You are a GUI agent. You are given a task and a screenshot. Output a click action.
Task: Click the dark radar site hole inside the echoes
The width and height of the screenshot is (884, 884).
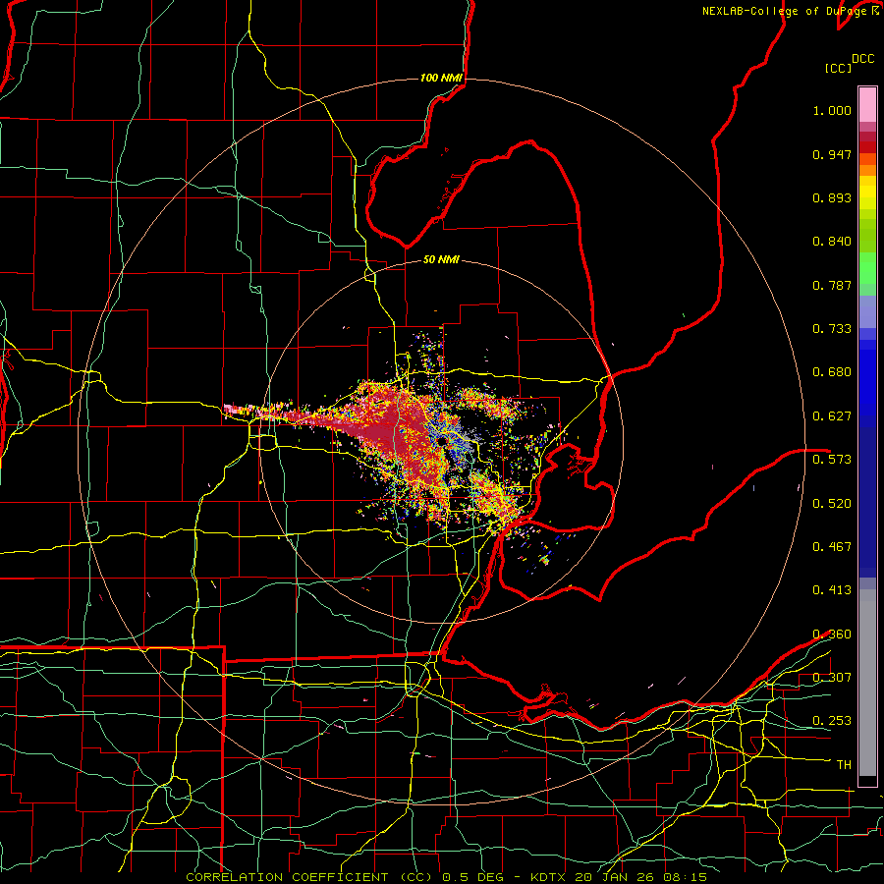coord(440,440)
